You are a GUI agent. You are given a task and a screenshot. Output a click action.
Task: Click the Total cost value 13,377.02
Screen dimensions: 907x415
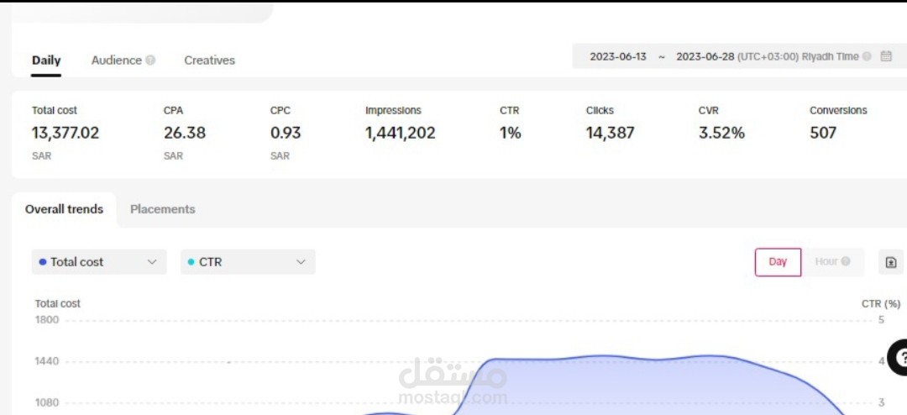66,133
